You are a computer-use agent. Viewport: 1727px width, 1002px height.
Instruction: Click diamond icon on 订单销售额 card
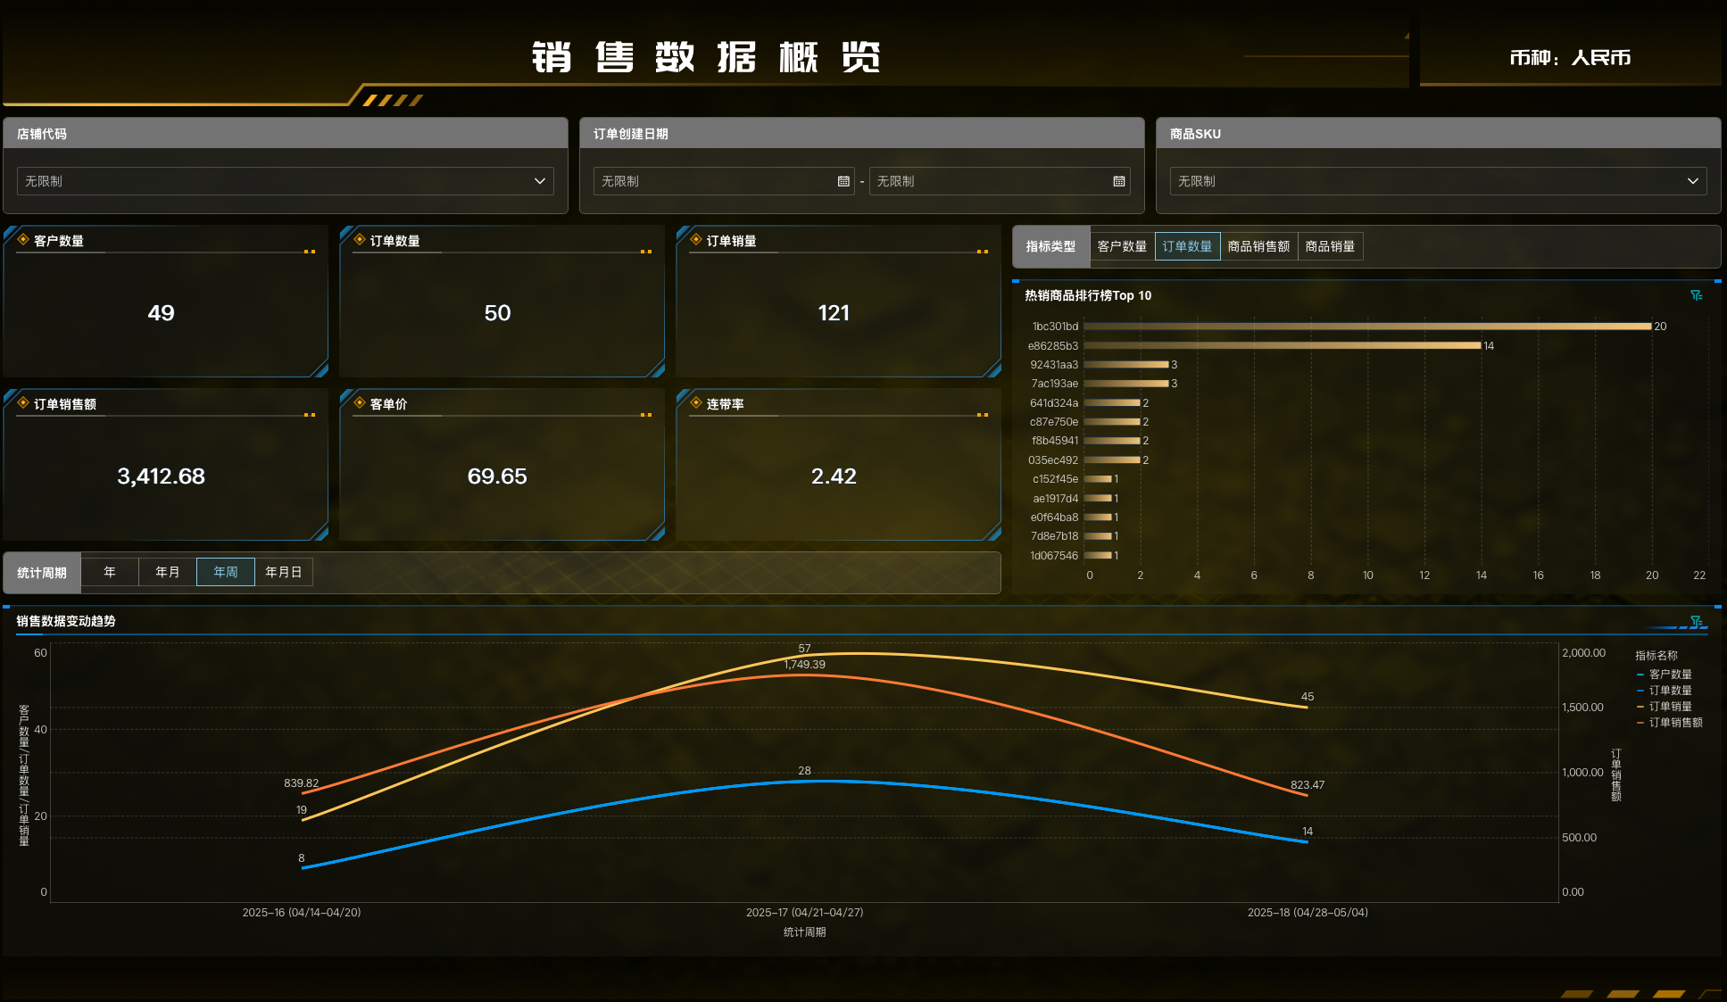click(23, 402)
